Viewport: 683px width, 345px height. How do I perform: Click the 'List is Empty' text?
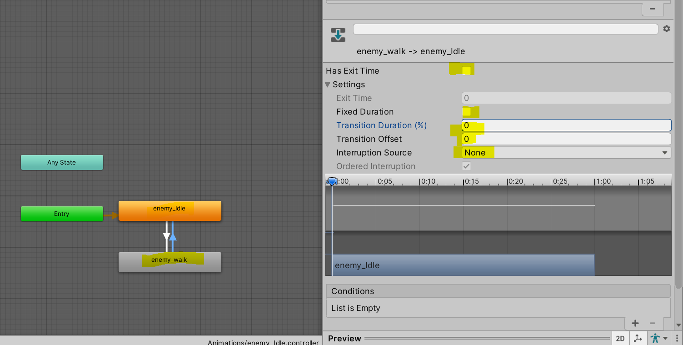(356, 308)
